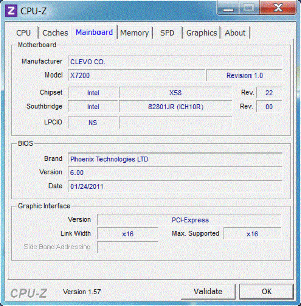Click the Chipset Rev. value 22
301x306 pixels.
(x=269, y=93)
